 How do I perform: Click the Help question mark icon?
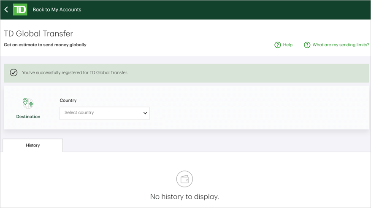pyautogui.click(x=278, y=45)
